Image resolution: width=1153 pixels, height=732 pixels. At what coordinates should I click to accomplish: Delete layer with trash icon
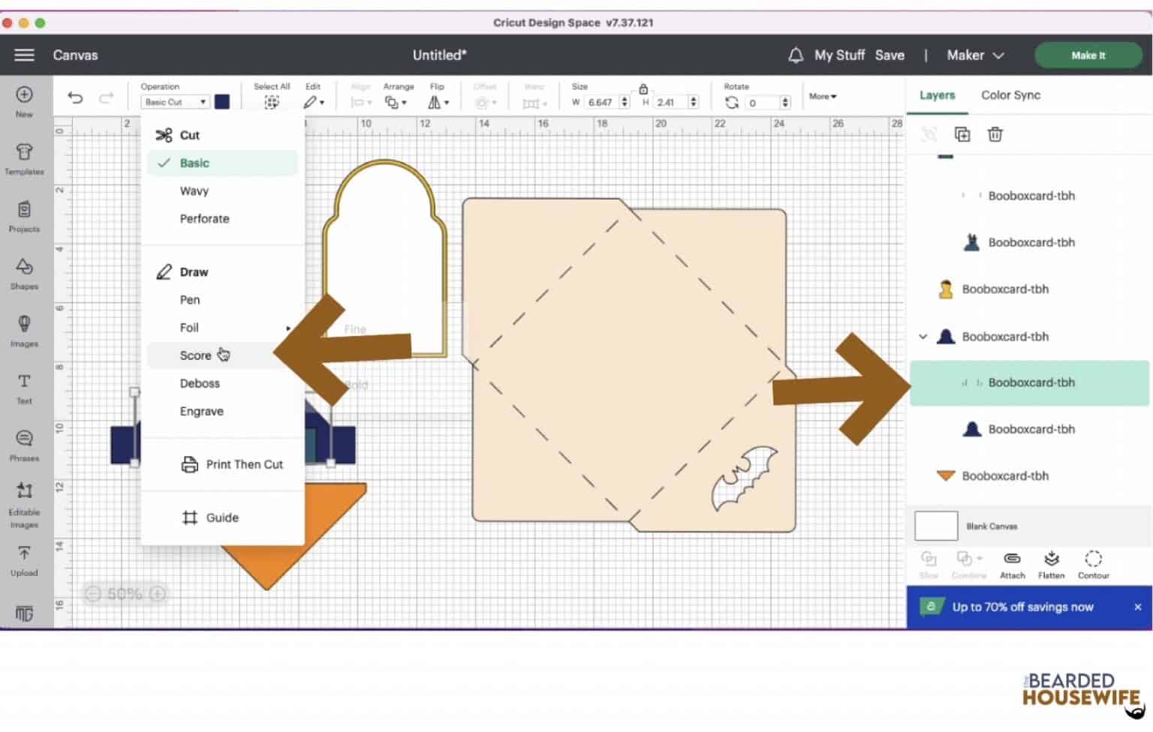tap(995, 135)
